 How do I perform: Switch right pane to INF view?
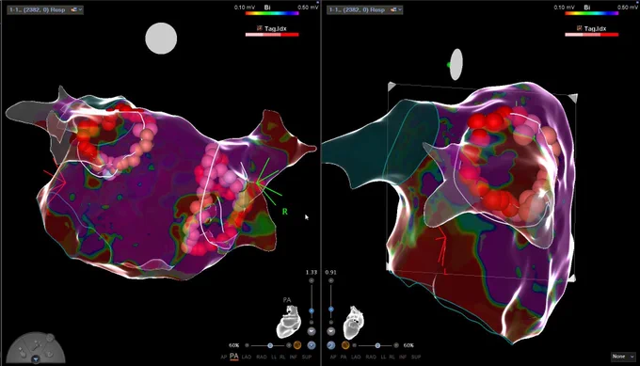(403, 357)
